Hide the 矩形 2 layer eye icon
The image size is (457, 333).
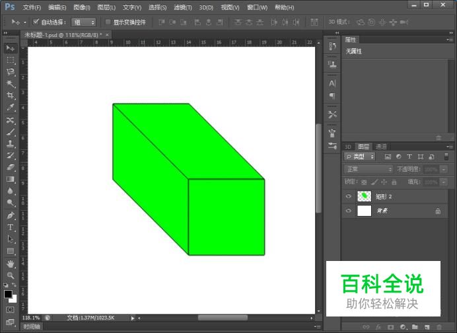pyautogui.click(x=349, y=196)
